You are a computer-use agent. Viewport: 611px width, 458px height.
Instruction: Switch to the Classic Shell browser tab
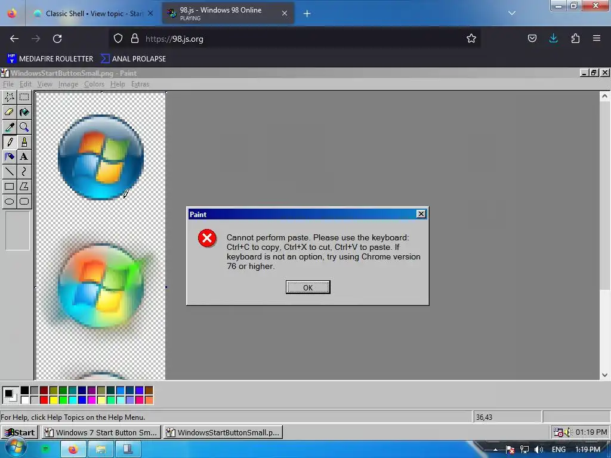point(93,13)
